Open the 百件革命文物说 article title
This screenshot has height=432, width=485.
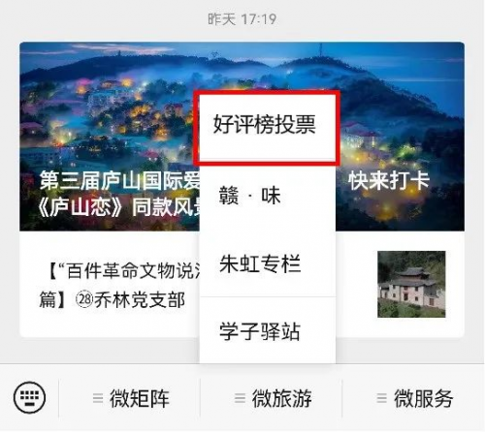coord(124,270)
